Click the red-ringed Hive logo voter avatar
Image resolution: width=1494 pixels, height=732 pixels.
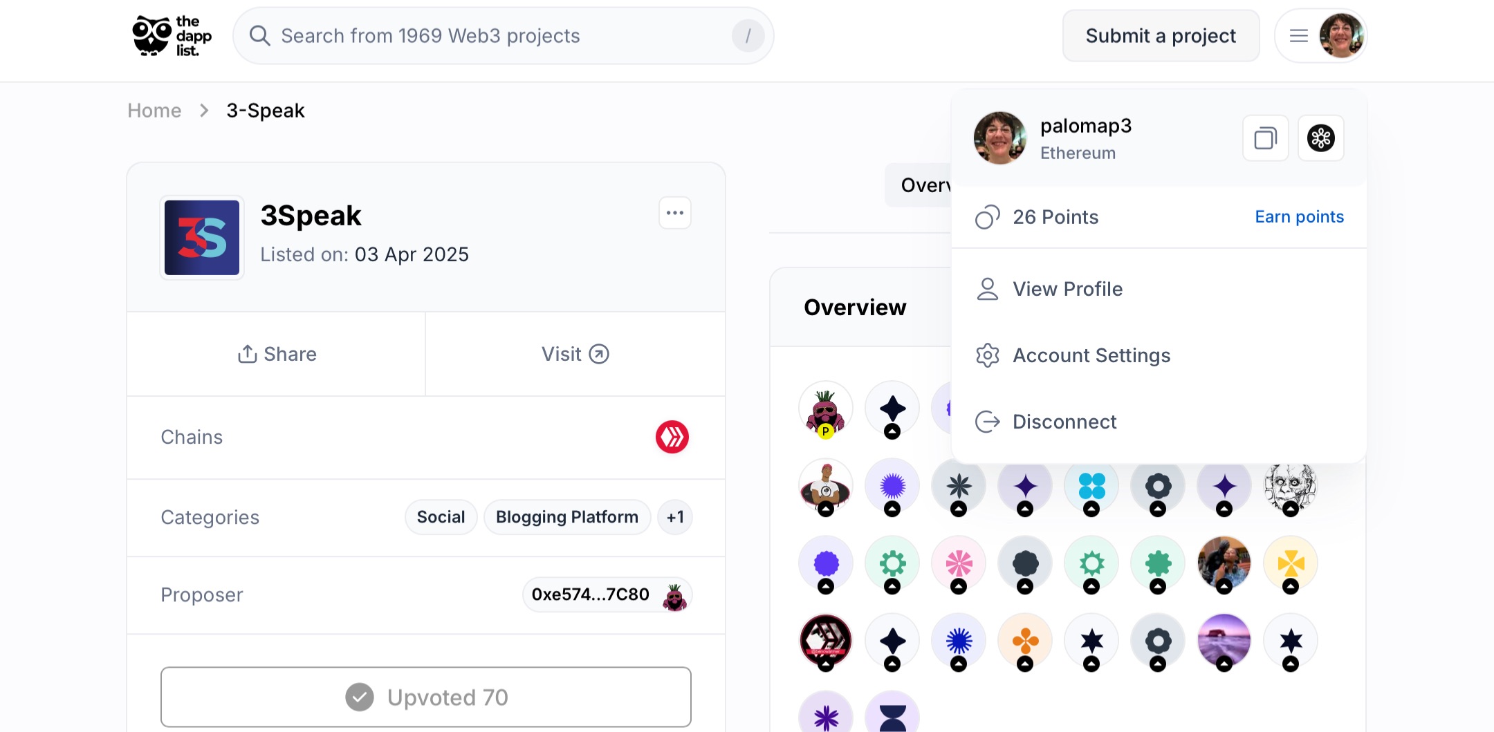tap(825, 641)
